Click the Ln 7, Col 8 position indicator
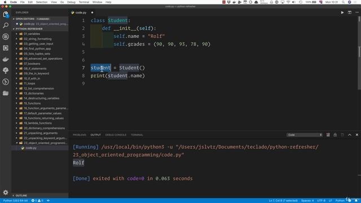This screenshot has width=361, height=203. click(283, 201)
